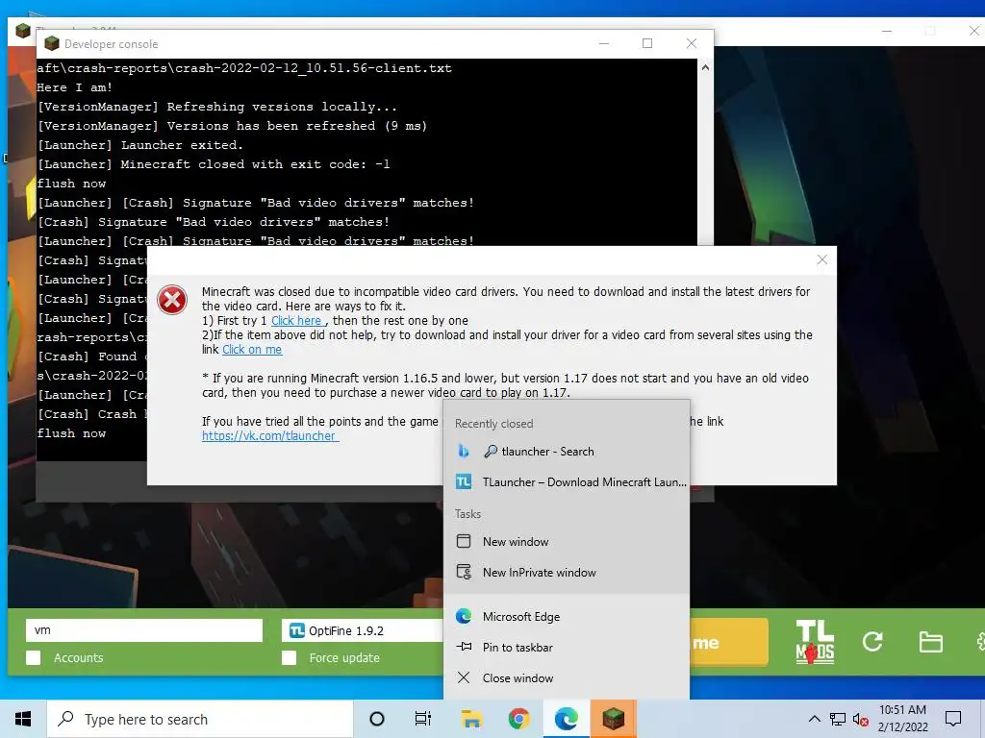This screenshot has height=738, width=985.
Task: Click the Bing icon beside tlauncher search
Action: point(464,452)
